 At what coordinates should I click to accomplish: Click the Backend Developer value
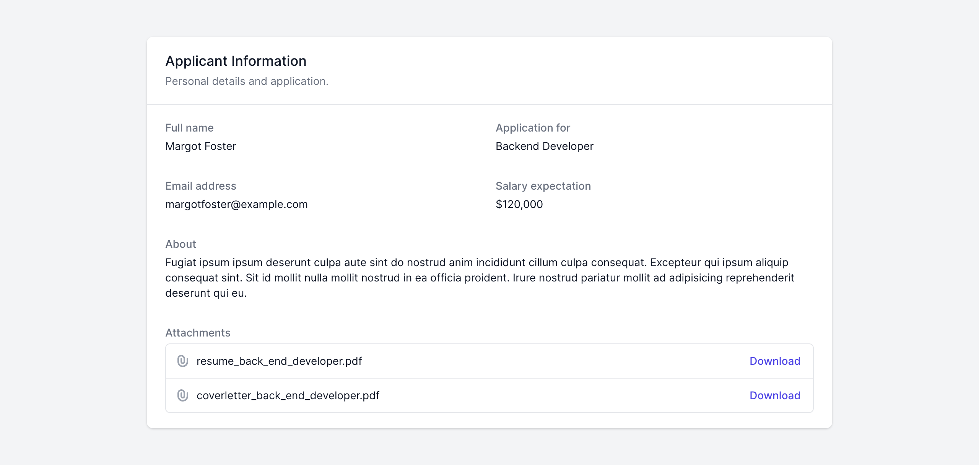click(x=544, y=146)
